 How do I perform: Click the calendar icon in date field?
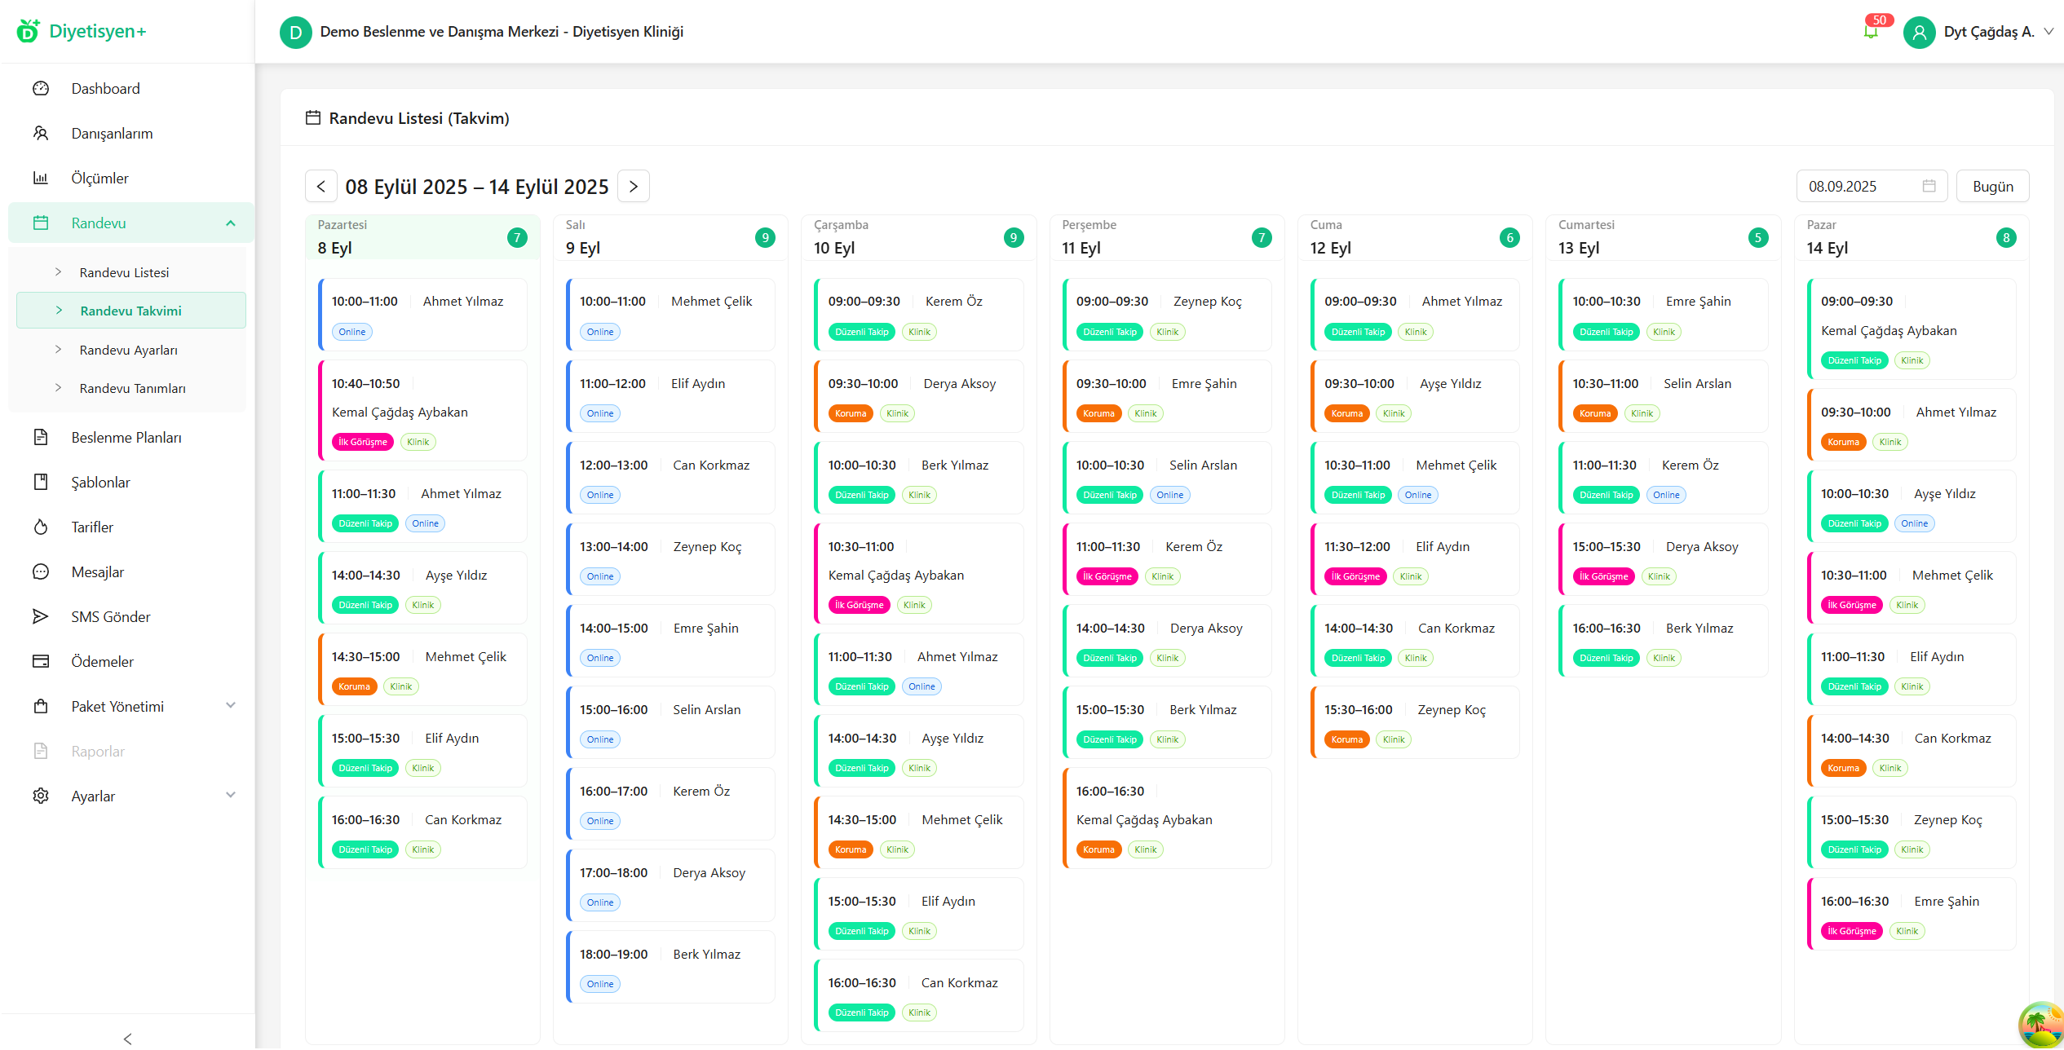[1929, 186]
